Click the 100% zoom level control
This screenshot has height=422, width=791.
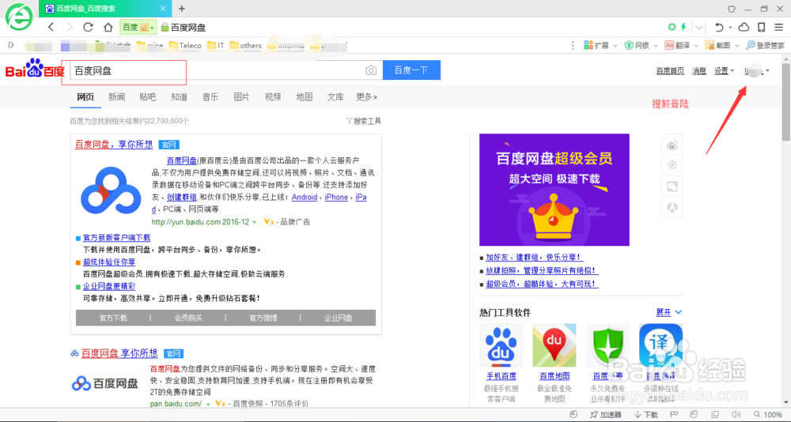[768, 414]
